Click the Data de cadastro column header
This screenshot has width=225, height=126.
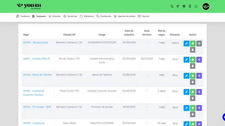[x=129, y=33]
